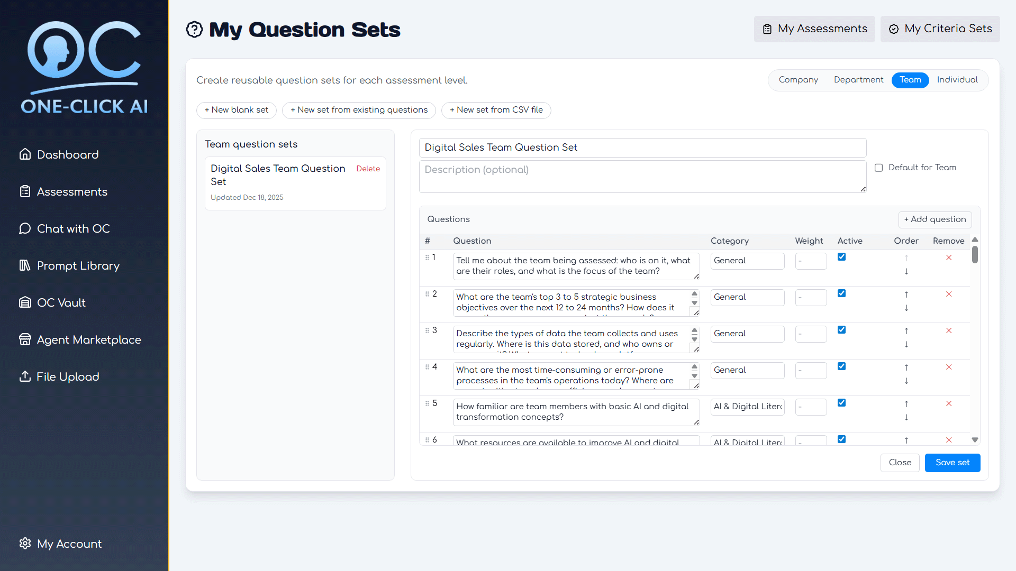Click the Save set button
Screen dimensions: 1016x571
[952, 463]
